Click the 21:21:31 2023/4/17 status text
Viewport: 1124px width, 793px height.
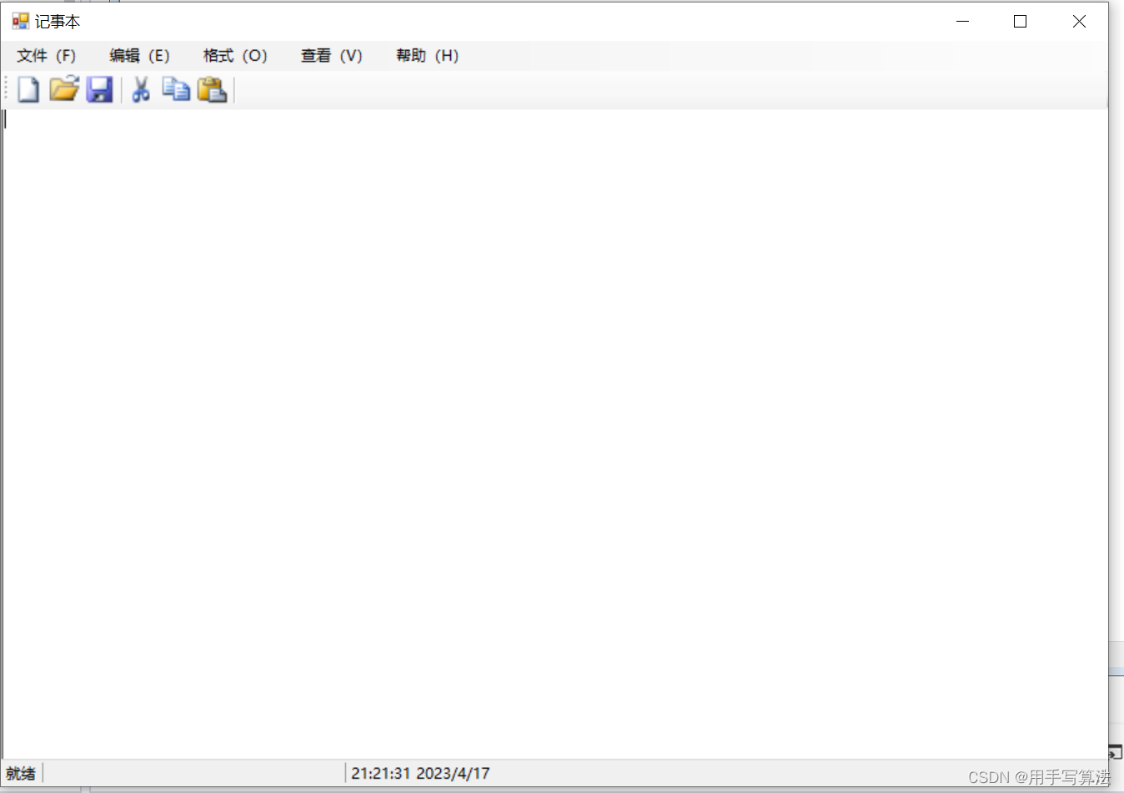tap(420, 774)
